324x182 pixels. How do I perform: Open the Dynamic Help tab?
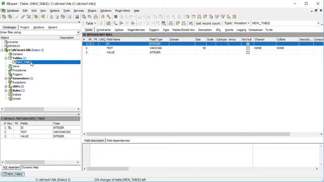coord(30,167)
